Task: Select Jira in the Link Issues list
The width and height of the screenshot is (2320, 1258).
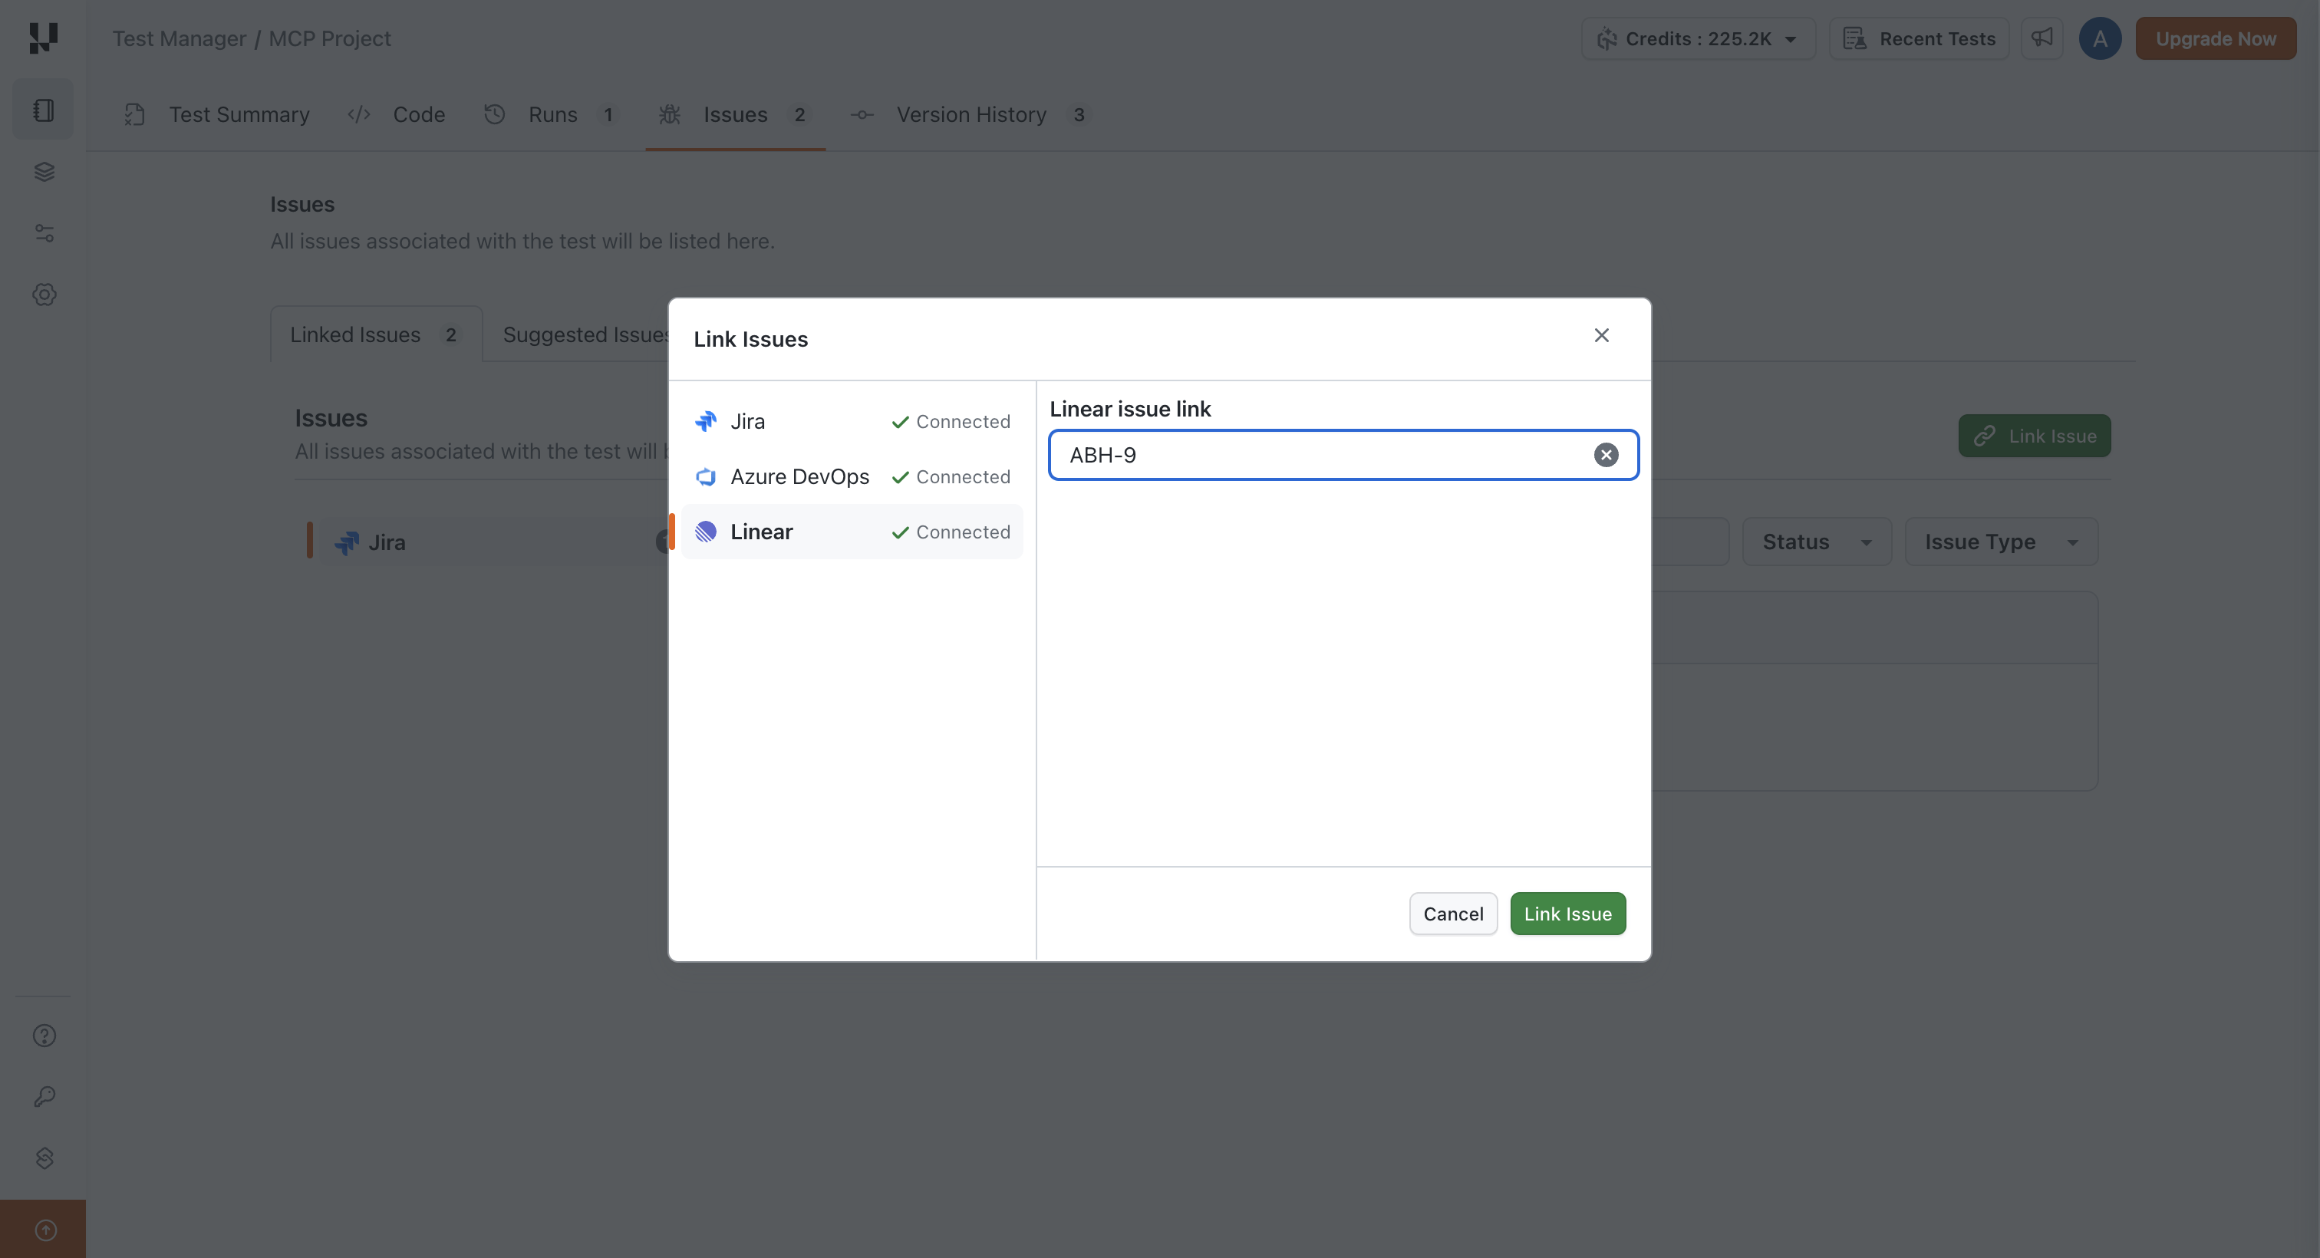Action: [x=852, y=421]
